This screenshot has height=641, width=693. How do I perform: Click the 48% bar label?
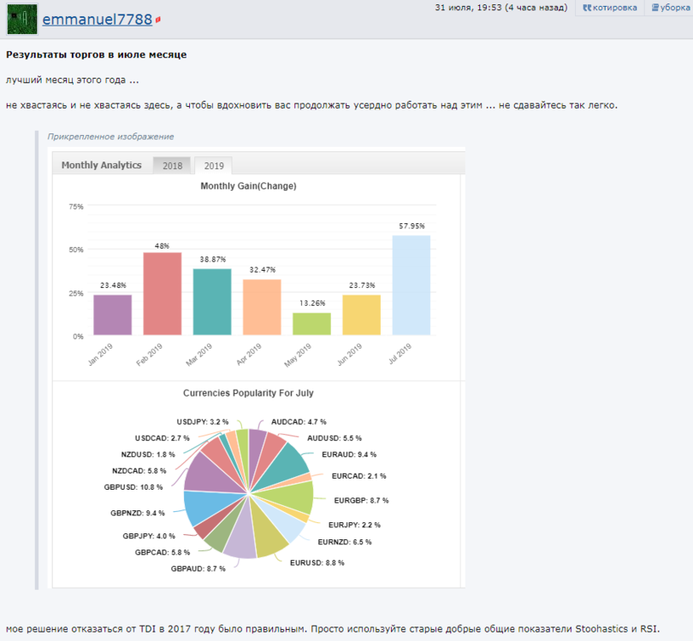coord(163,246)
